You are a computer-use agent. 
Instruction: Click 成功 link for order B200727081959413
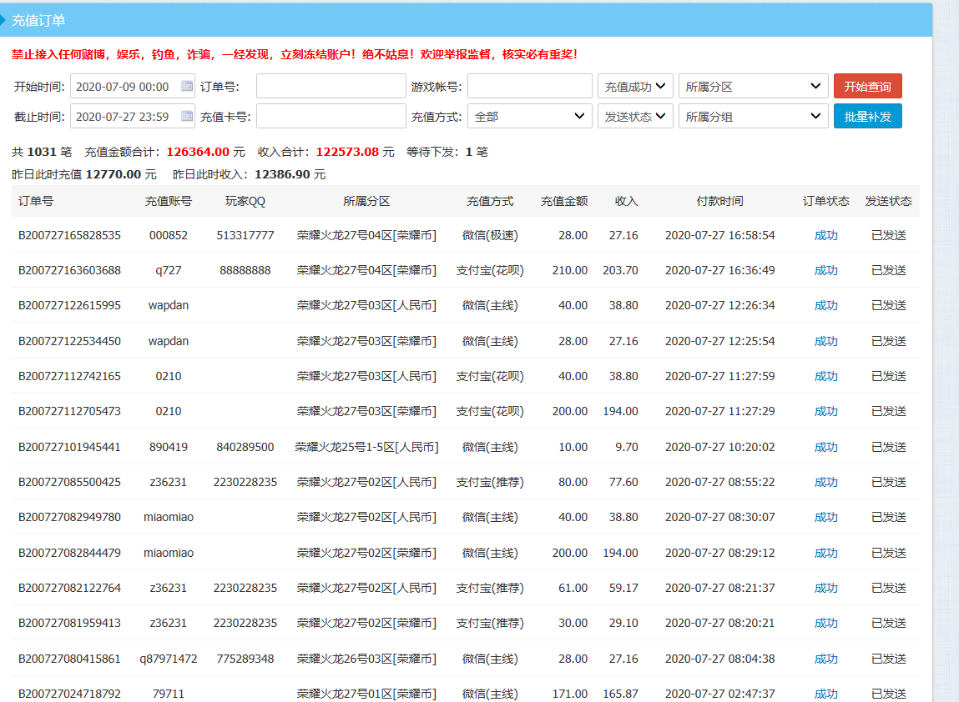coord(825,623)
